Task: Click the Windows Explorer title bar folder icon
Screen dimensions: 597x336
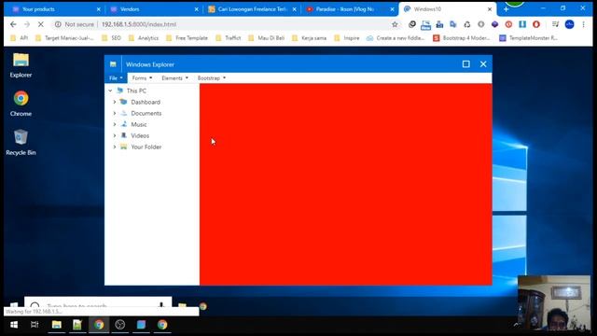Action: pos(113,64)
